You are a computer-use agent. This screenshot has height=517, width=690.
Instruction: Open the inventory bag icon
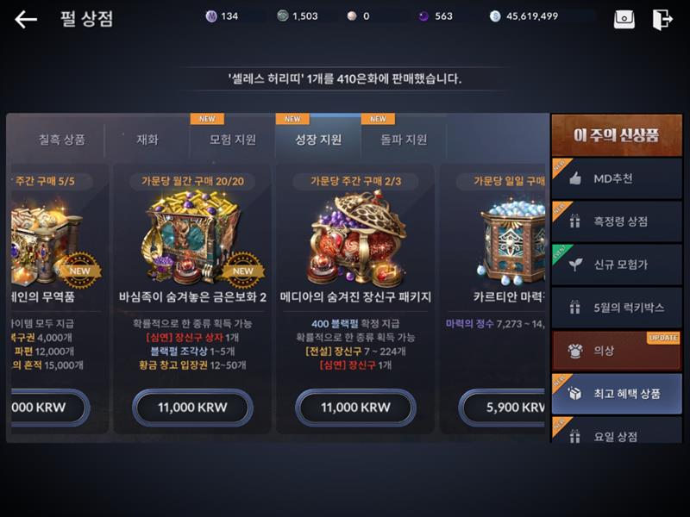(x=624, y=19)
